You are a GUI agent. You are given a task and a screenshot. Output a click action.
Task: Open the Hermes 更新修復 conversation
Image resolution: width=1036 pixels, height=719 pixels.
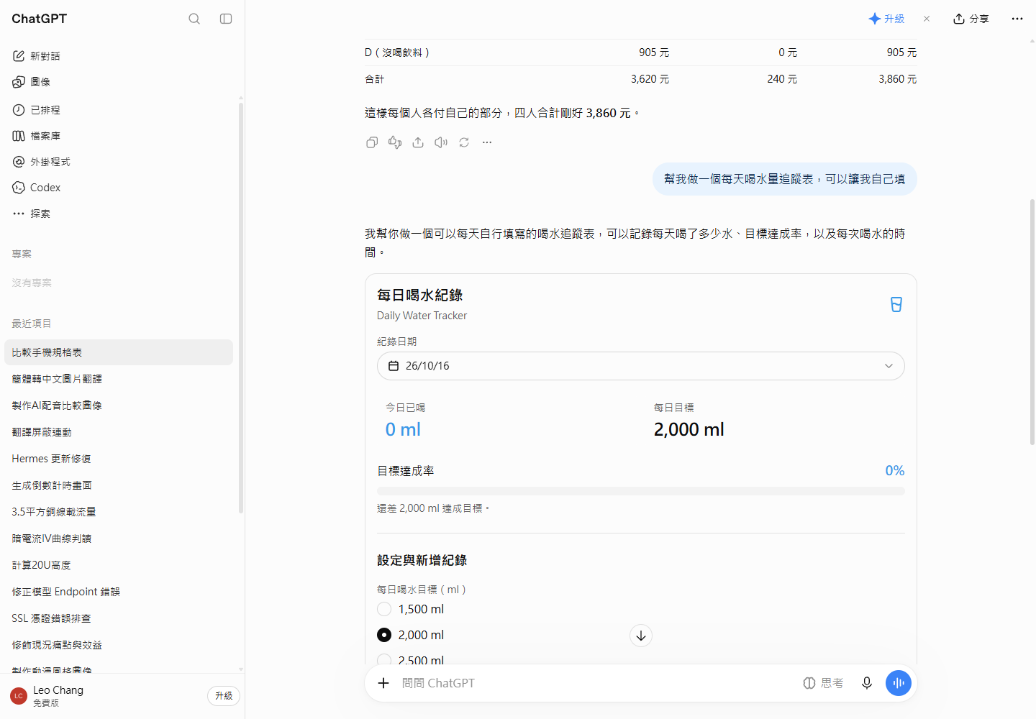(x=119, y=459)
